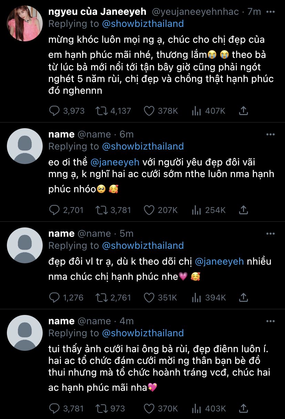The width and height of the screenshot is (285, 419).
Task: Open the ngyeu của Janeeyeh display name
Action: click(x=97, y=12)
